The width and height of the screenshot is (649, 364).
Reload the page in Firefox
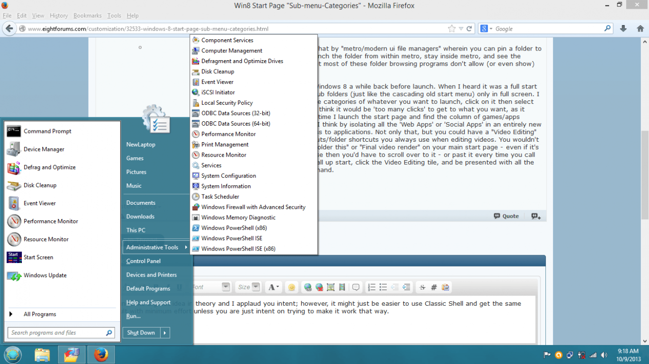pyautogui.click(x=469, y=29)
